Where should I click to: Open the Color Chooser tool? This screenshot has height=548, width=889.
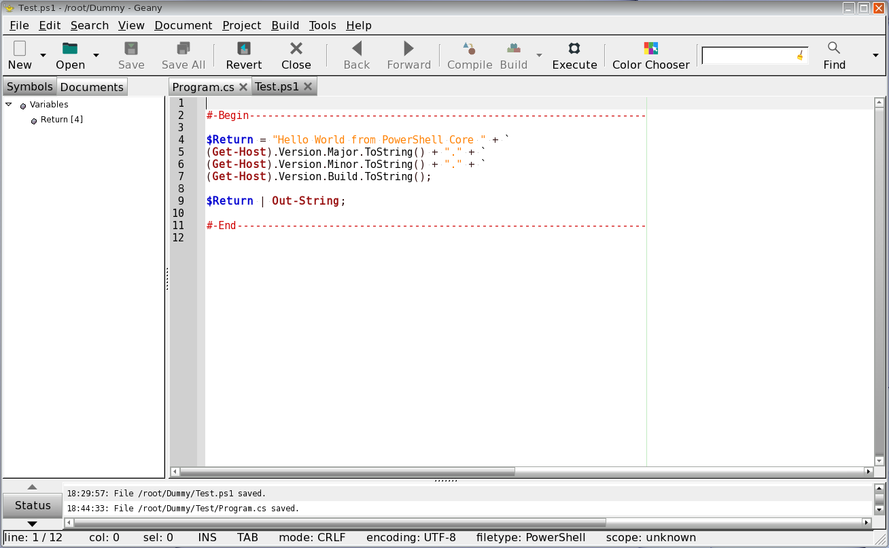[x=650, y=49]
